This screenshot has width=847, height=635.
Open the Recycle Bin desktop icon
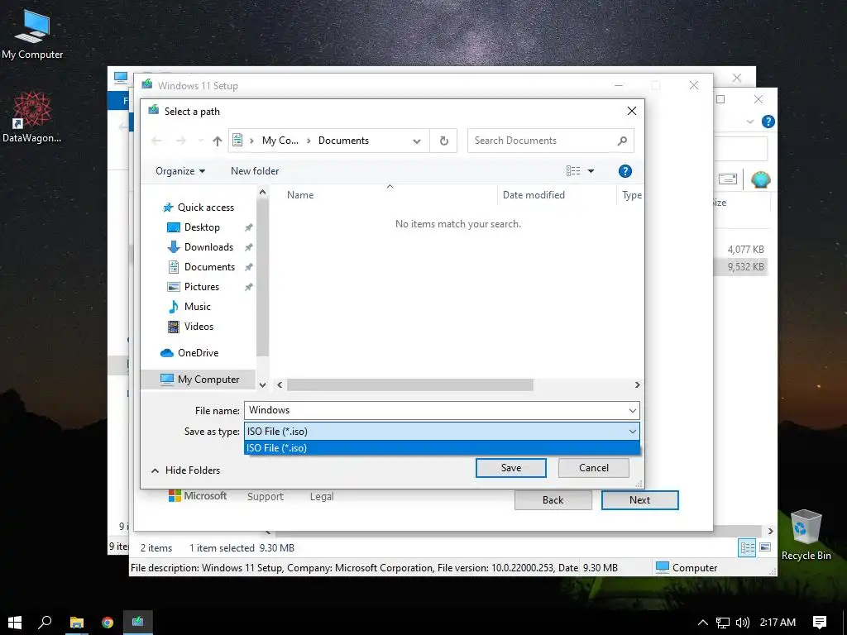click(x=806, y=535)
